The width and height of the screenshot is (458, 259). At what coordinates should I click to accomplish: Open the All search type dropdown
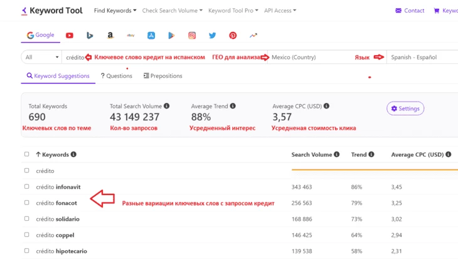coord(41,57)
